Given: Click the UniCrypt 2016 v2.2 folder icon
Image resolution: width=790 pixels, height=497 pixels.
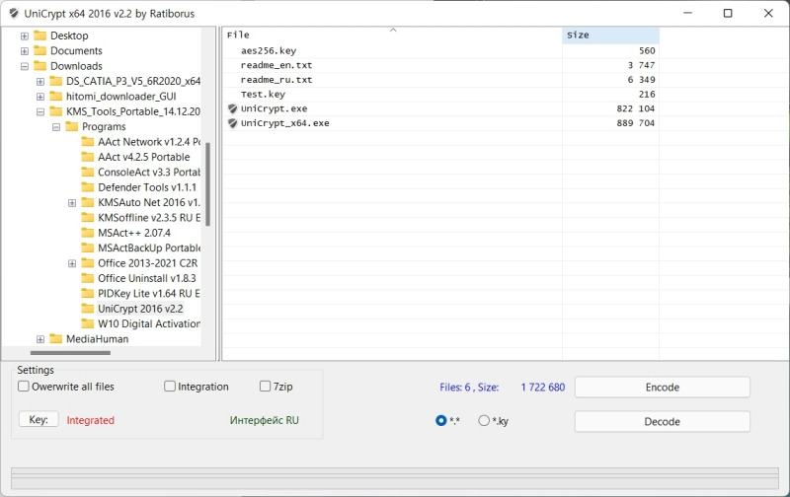Looking at the screenshot, I should (88, 309).
